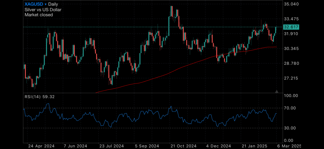Open the XAGUSD symbol dropdown arrow
324x149 pixels.
pos(46,4)
